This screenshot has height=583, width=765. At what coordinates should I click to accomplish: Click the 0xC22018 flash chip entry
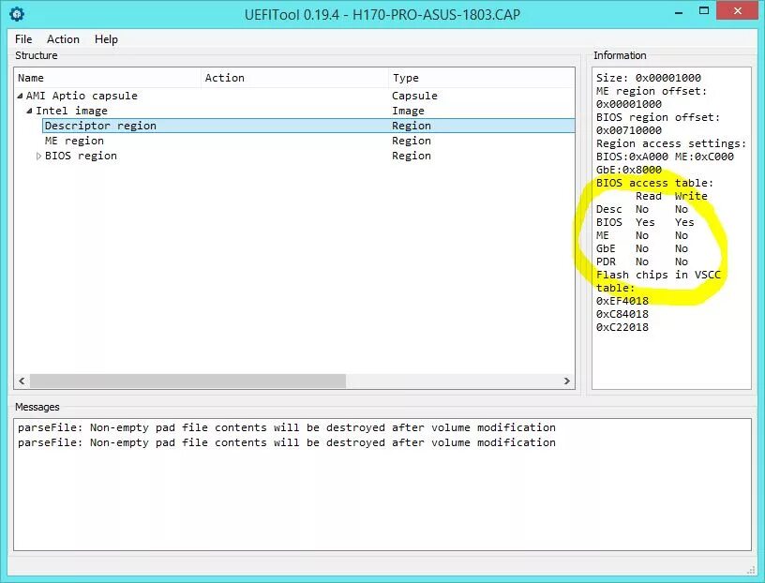pyautogui.click(x=622, y=327)
